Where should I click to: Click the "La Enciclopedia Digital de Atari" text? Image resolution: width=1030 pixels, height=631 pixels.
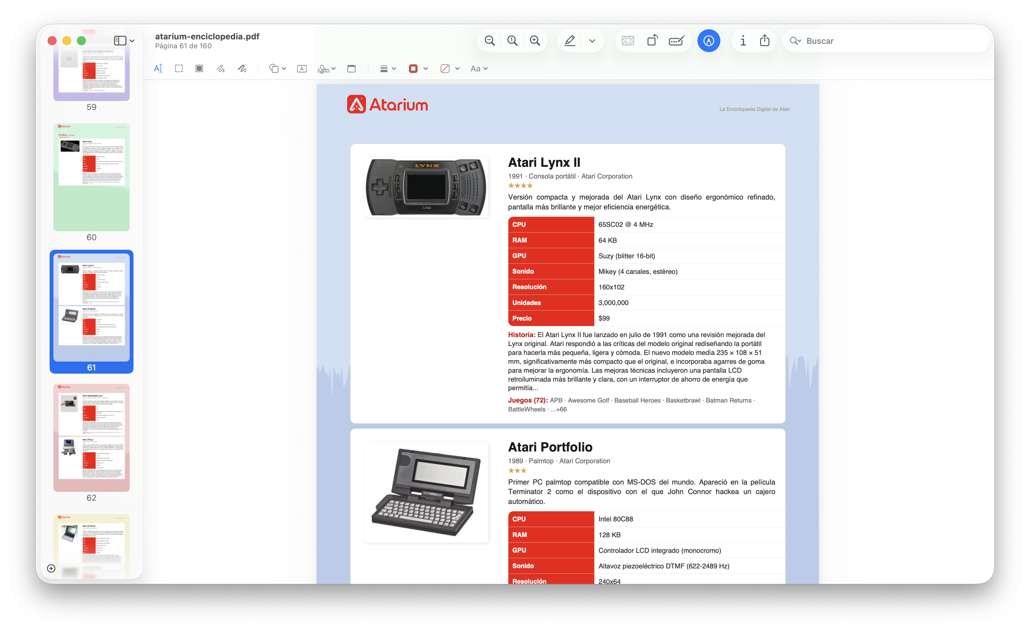tap(754, 109)
